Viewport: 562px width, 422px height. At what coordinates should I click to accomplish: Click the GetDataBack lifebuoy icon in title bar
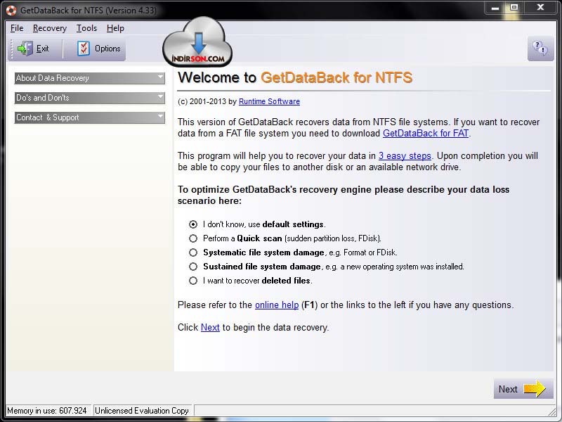[11, 11]
